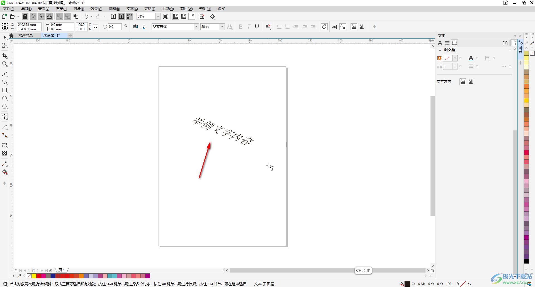Set horizontal text direction in property bar

[354, 27]
